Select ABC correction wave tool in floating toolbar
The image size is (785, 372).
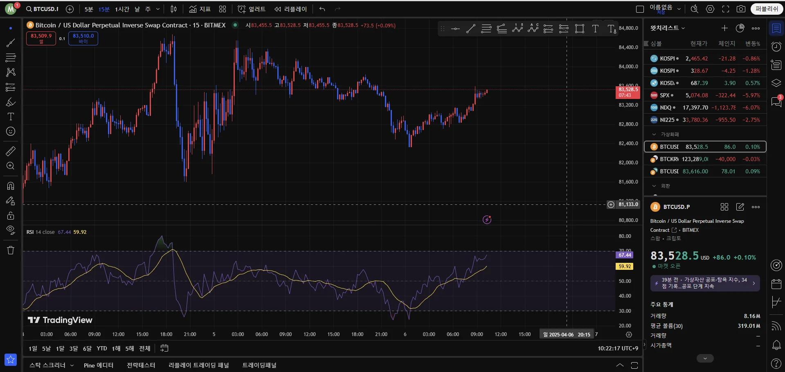(x=533, y=29)
